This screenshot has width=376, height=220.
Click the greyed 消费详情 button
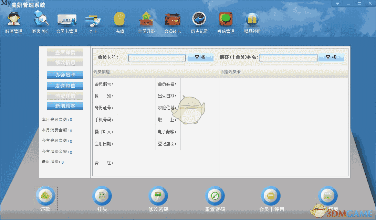pyautogui.click(x=65, y=96)
